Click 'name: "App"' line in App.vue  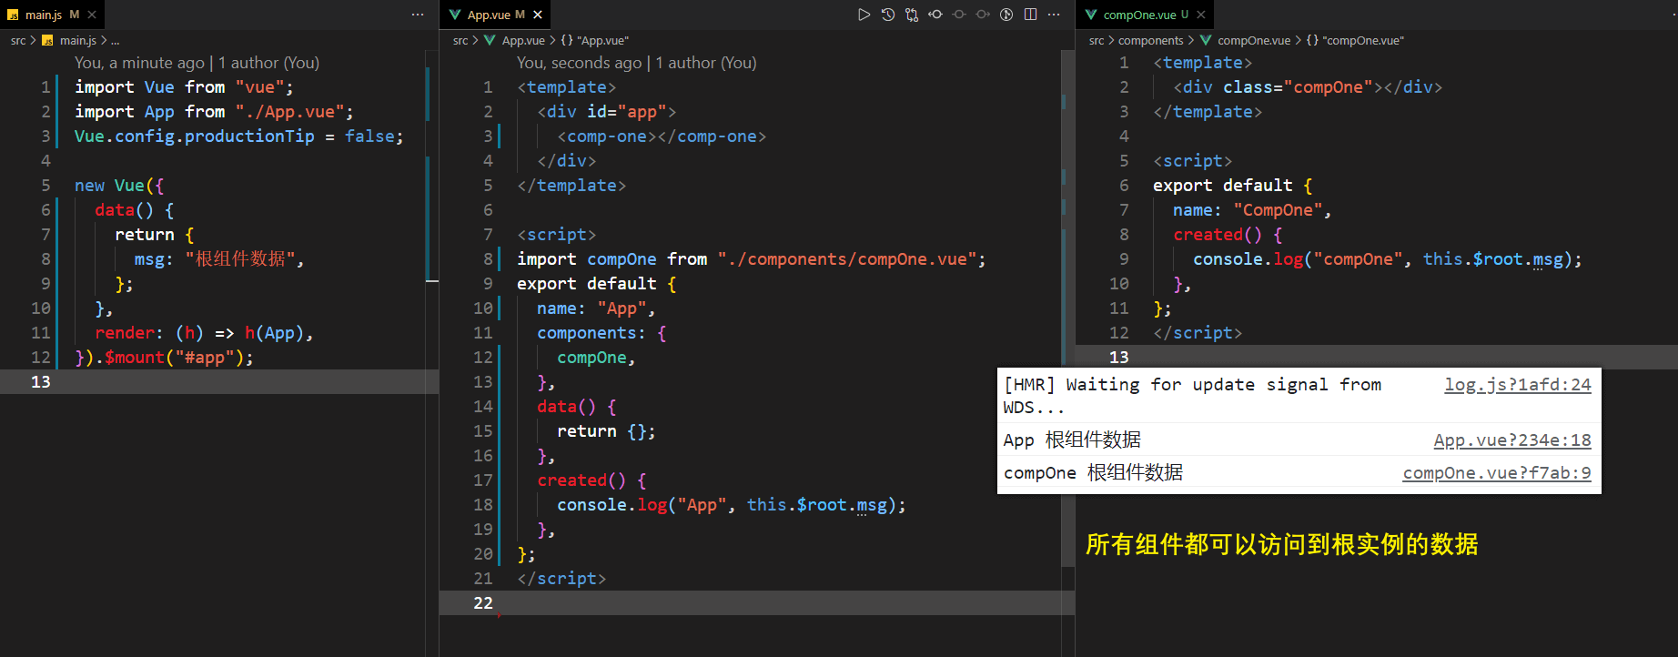[x=596, y=308]
